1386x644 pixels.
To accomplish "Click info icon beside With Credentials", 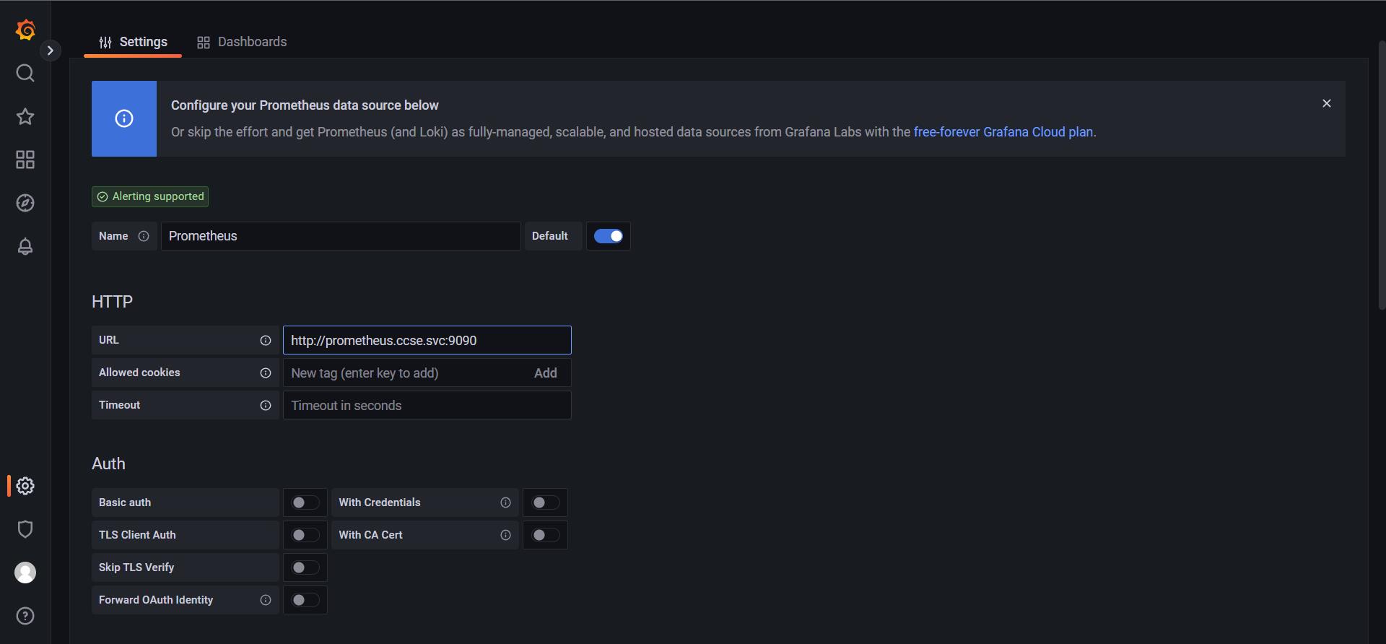I will pyautogui.click(x=505, y=502).
